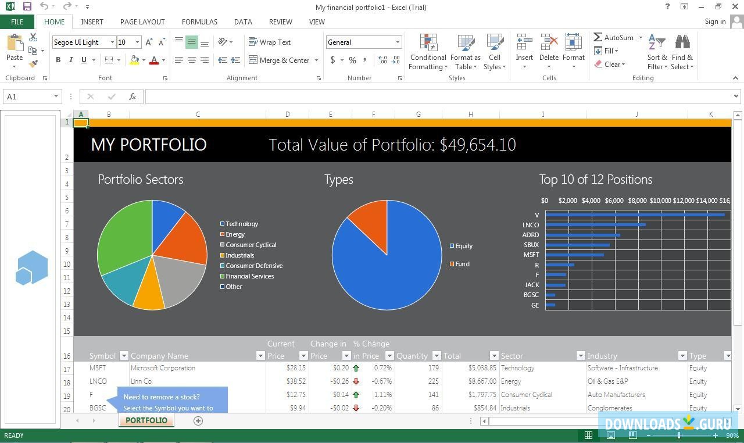This screenshot has height=443, width=744.
Task: Click into the formula bar input
Action: point(436,97)
